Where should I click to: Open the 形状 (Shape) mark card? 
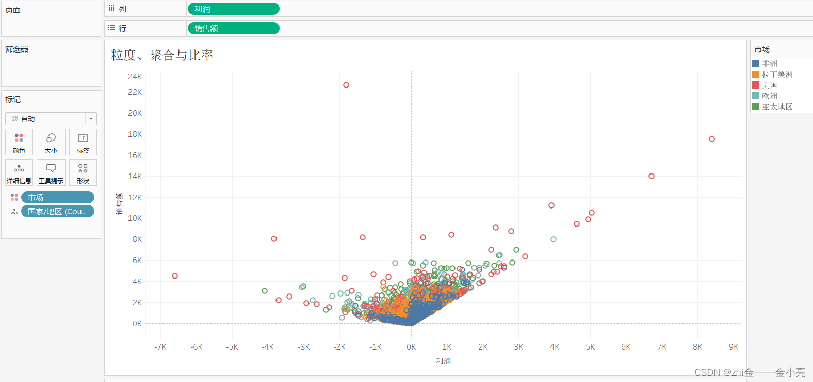[x=83, y=172]
